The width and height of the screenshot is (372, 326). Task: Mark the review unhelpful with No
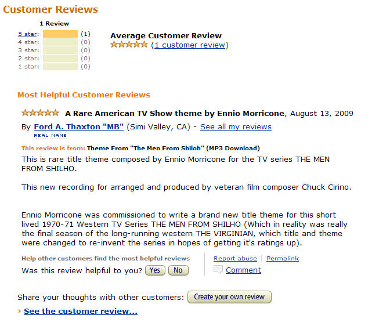178,270
